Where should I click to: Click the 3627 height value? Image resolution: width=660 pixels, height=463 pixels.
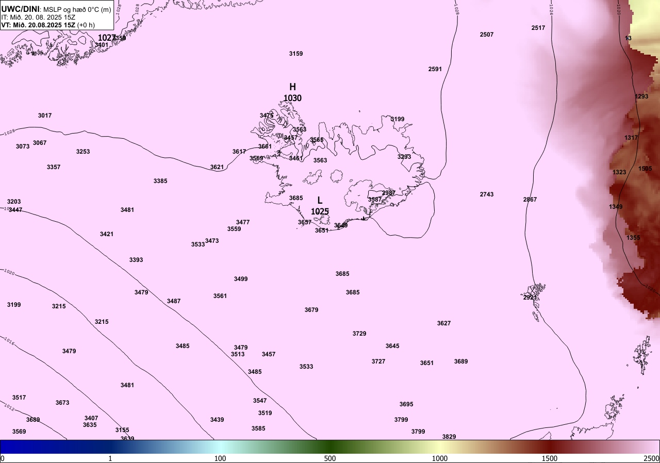click(444, 323)
